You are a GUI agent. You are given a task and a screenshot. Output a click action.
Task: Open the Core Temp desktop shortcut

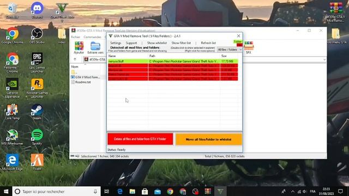(12, 112)
